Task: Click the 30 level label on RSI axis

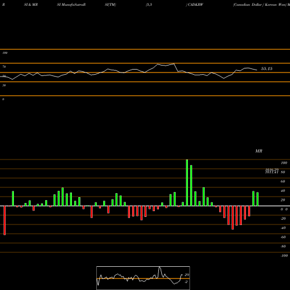Action: [x=4, y=85]
